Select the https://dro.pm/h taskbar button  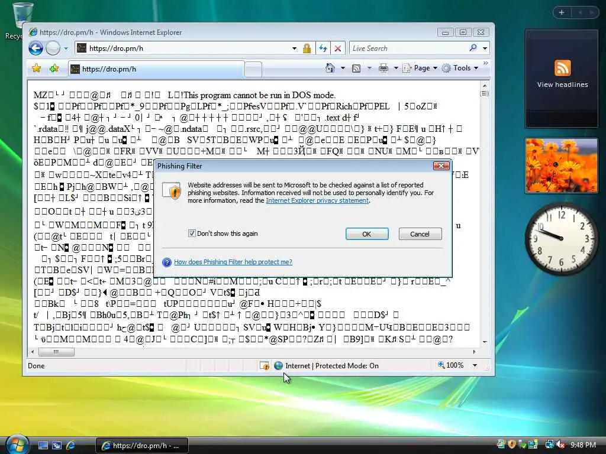[x=142, y=446]
